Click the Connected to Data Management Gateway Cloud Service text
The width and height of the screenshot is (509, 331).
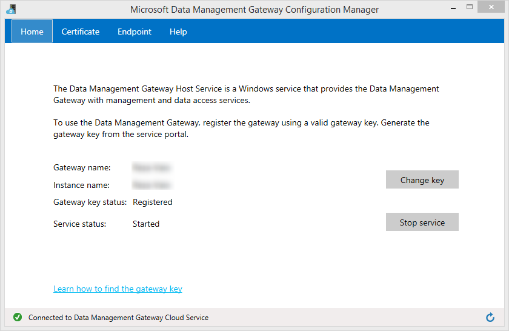[x=119, y=318]
